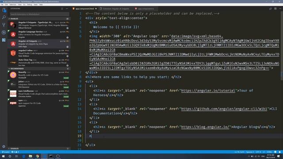The height and width of the screenshot is (159, 283).
Task: Select the Extensions icon in the activity bar
Action: 4,40
